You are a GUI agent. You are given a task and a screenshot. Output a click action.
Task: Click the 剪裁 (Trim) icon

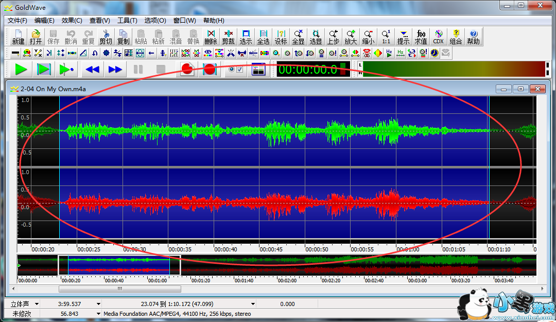pos(228,37)
